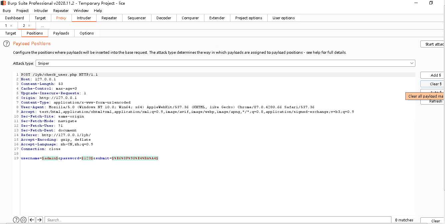Select Intruder attack tab 2
The image size is (445, 224).
[24, 26]
